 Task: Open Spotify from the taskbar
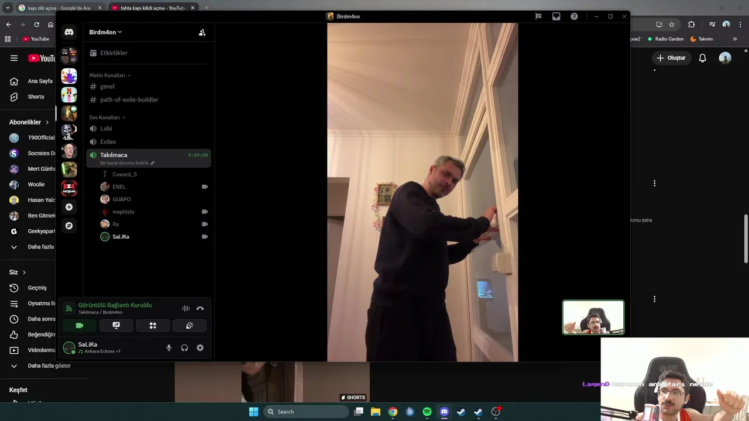427,412
